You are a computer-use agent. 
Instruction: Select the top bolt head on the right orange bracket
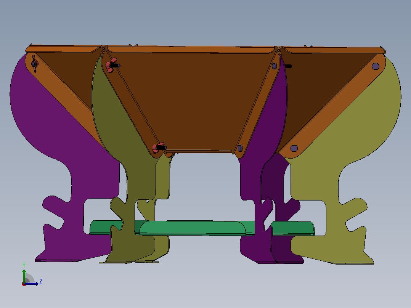tap(375, 66)
